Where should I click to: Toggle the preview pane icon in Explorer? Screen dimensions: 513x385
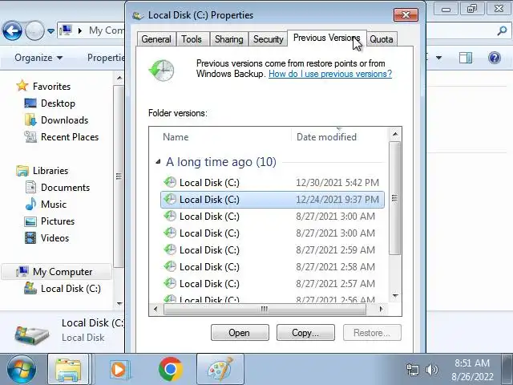(466, 58)
